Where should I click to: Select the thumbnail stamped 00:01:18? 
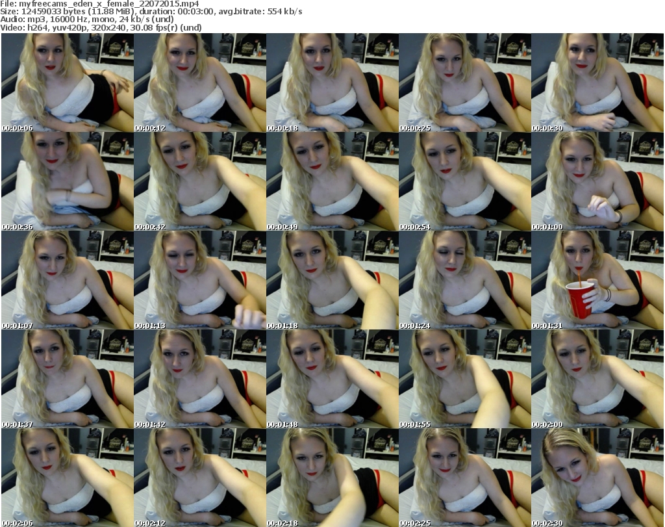point(332,281)
